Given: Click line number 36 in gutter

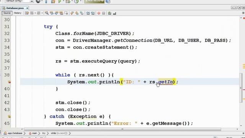Looking at the screenshot, I should (x=7, y=61).
